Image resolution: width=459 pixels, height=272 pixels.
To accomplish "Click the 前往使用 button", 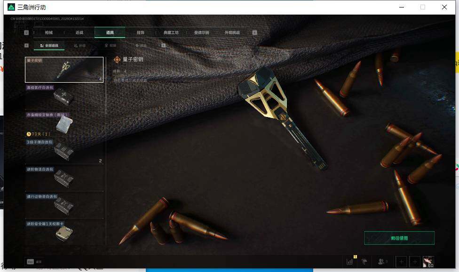I will coord(399,238).
